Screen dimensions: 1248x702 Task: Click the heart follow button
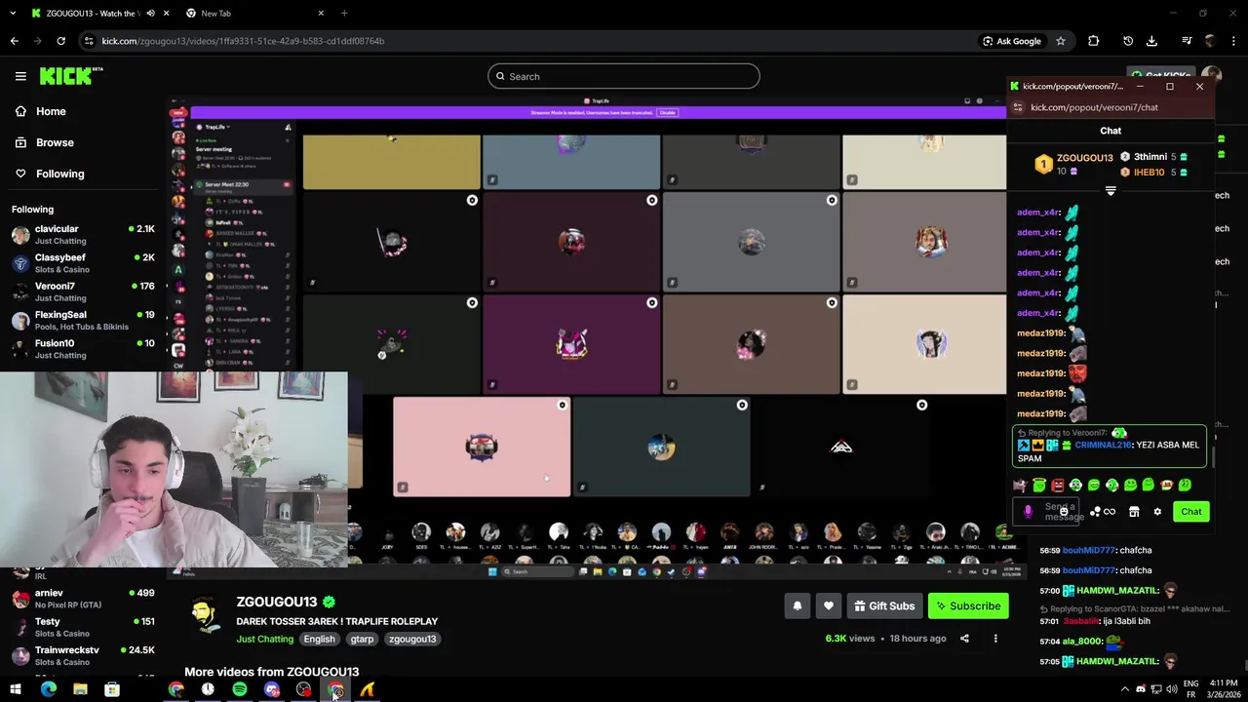(x=828, y=605)
